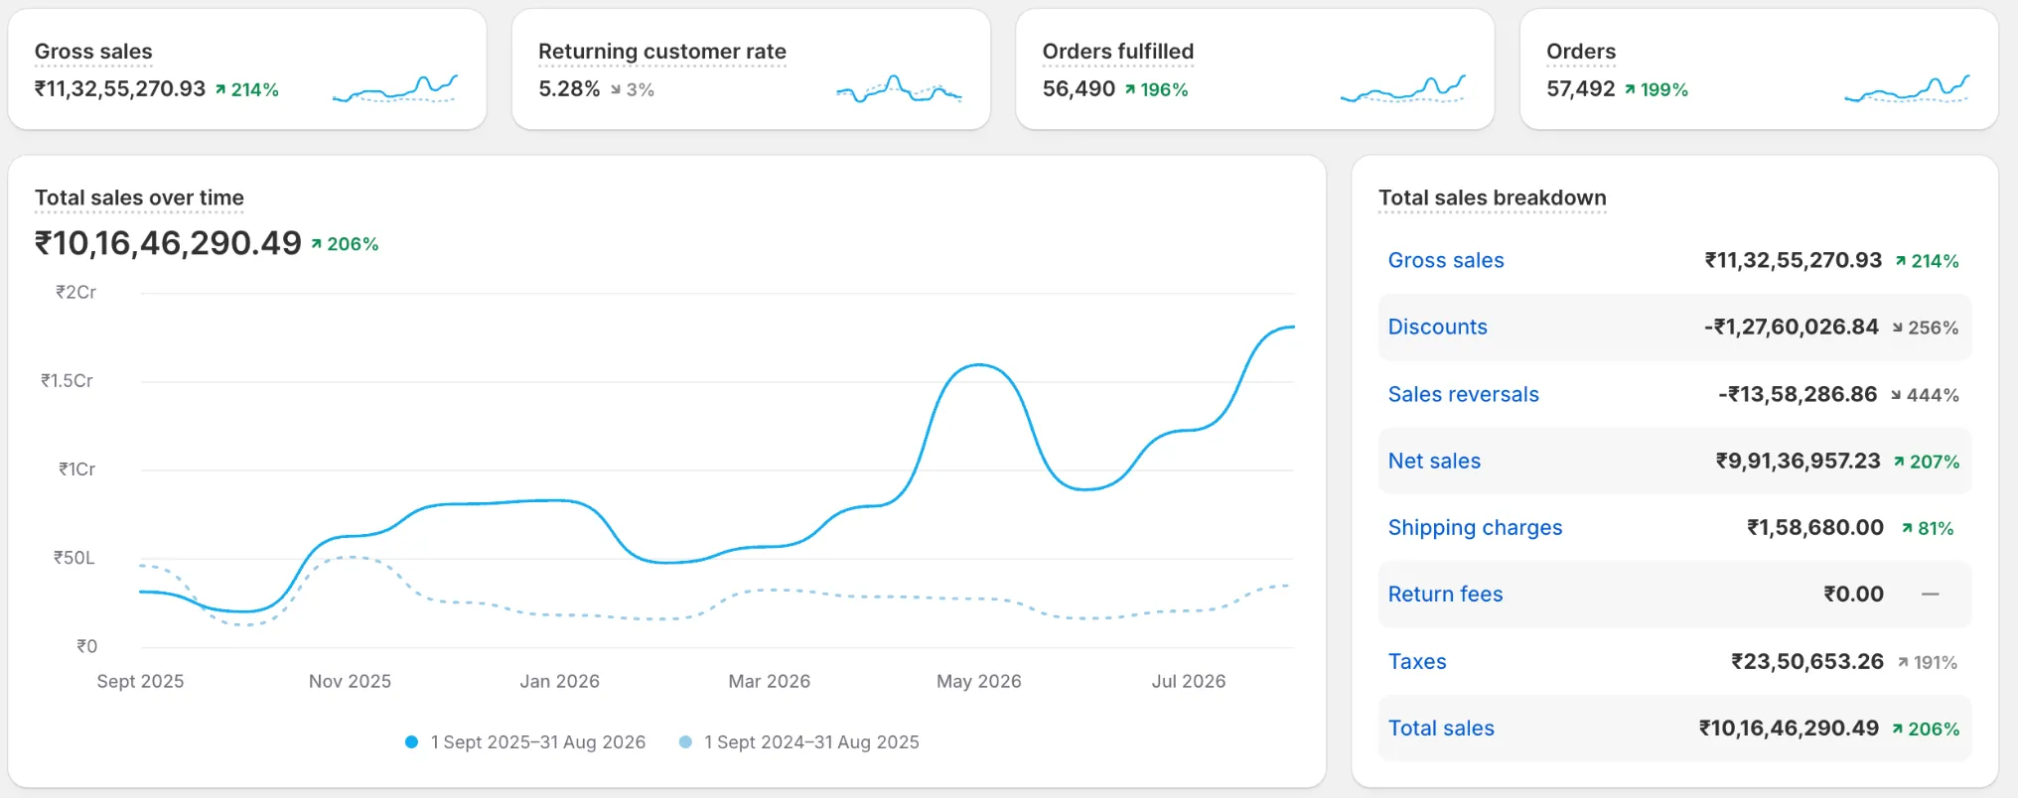Click the dash indicator in Return fees row
The width and height of the screenshot is (2018, 798).
1931,595
